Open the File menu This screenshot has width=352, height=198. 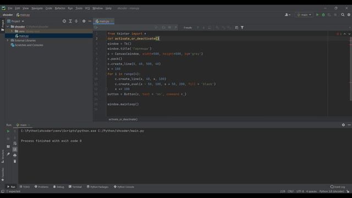click(x=10, y=8)
